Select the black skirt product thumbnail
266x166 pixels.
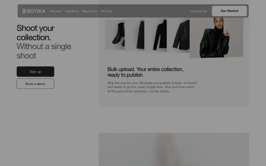click(135, 35)
